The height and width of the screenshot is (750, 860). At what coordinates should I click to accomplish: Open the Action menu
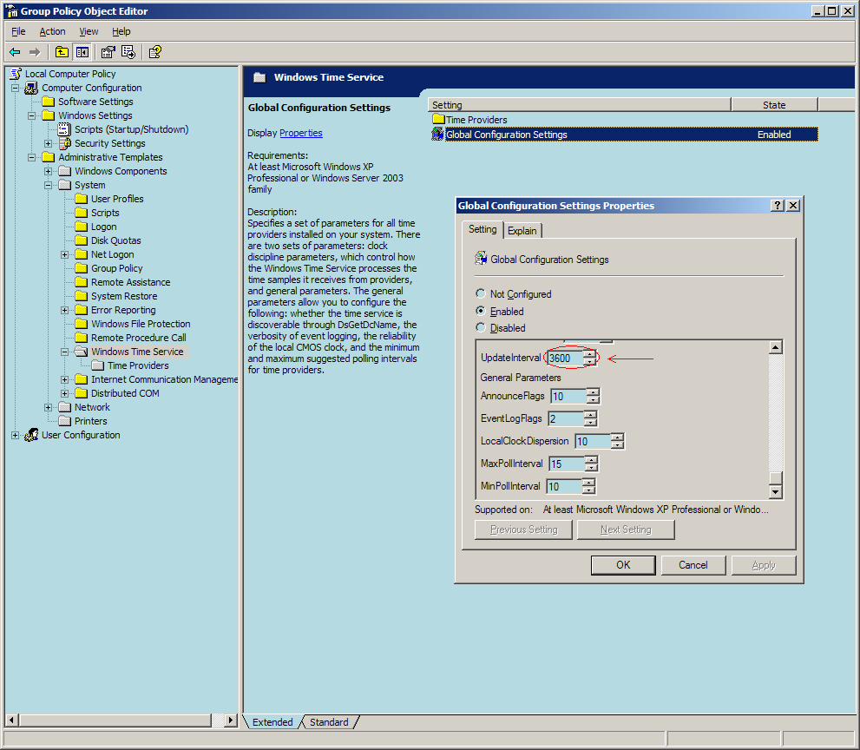[52, 31]
